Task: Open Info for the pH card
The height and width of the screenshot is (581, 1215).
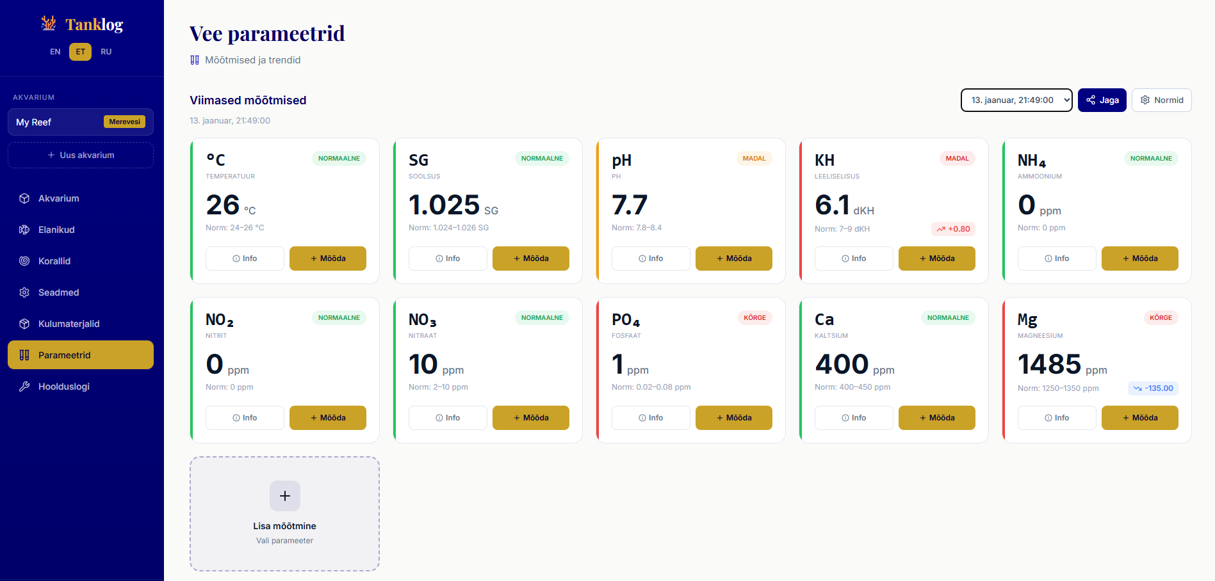Action: [x=651, y=259]
